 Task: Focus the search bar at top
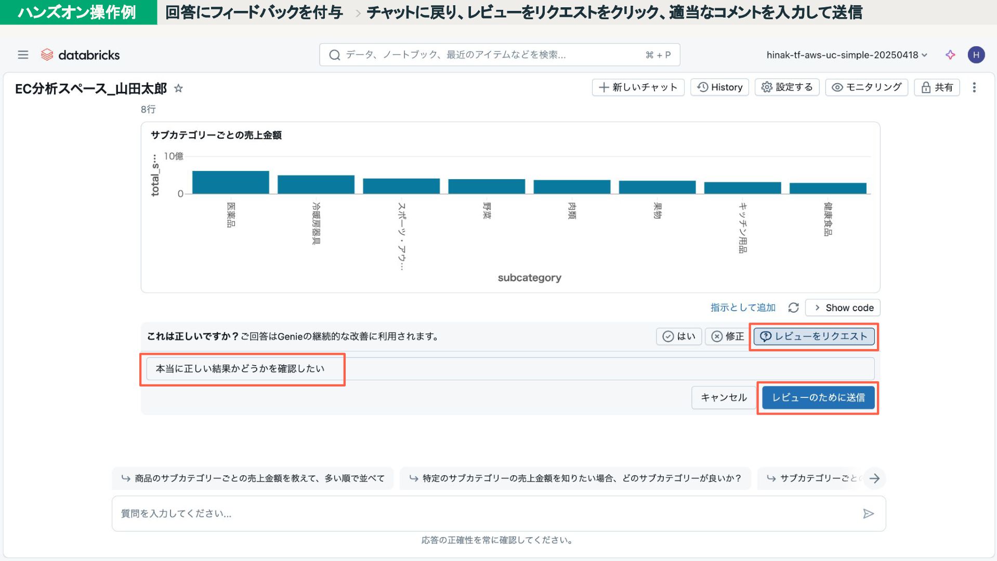point(500,55)
